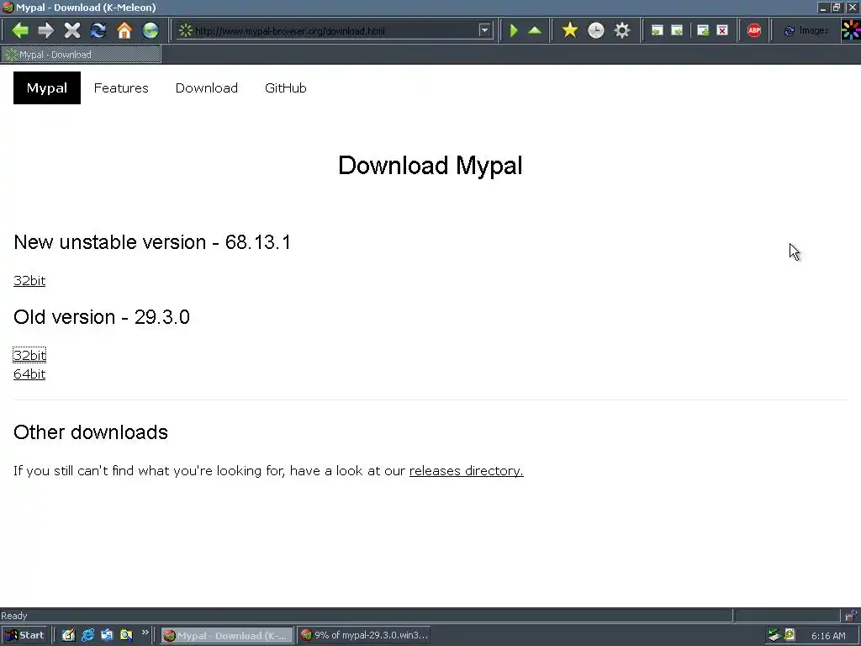Open the home page via house icon
This screenshot has height=646, width=861.
(x=124, y=30)
